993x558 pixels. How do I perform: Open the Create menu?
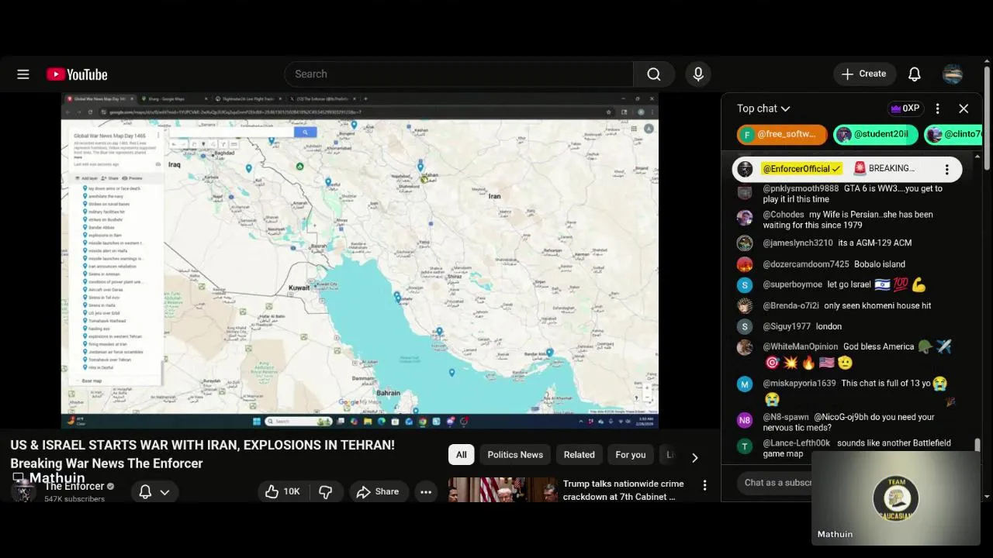(x=864, y=74)
